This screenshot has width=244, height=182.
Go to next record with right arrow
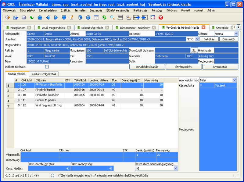[56, 17]
